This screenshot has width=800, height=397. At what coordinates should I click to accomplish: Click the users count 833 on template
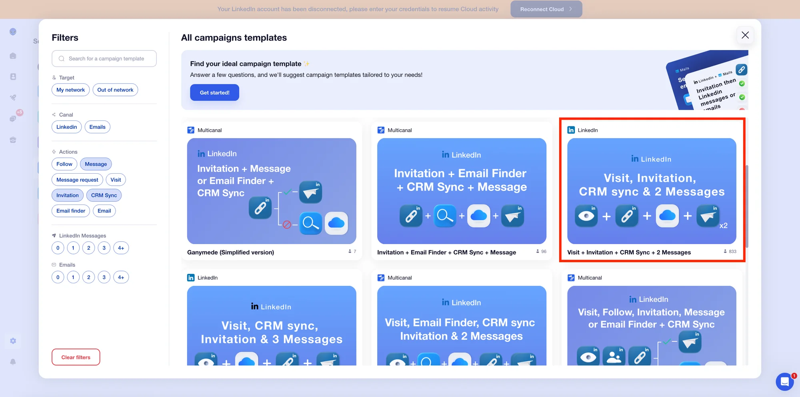(x=730, y=251)
